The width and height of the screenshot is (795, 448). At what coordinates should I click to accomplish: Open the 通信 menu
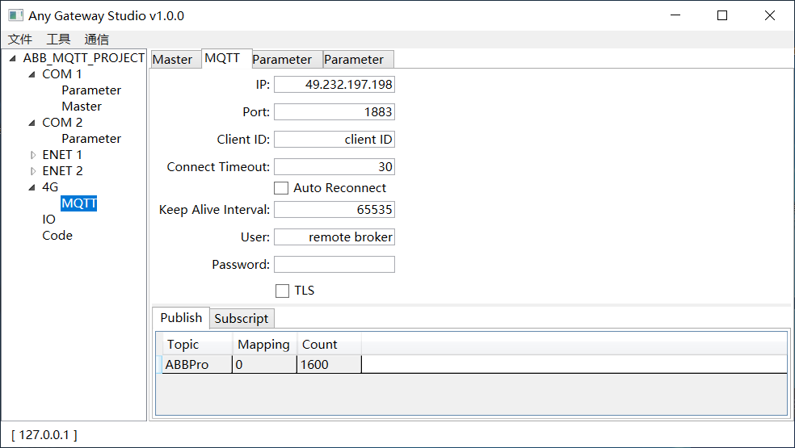96,40
